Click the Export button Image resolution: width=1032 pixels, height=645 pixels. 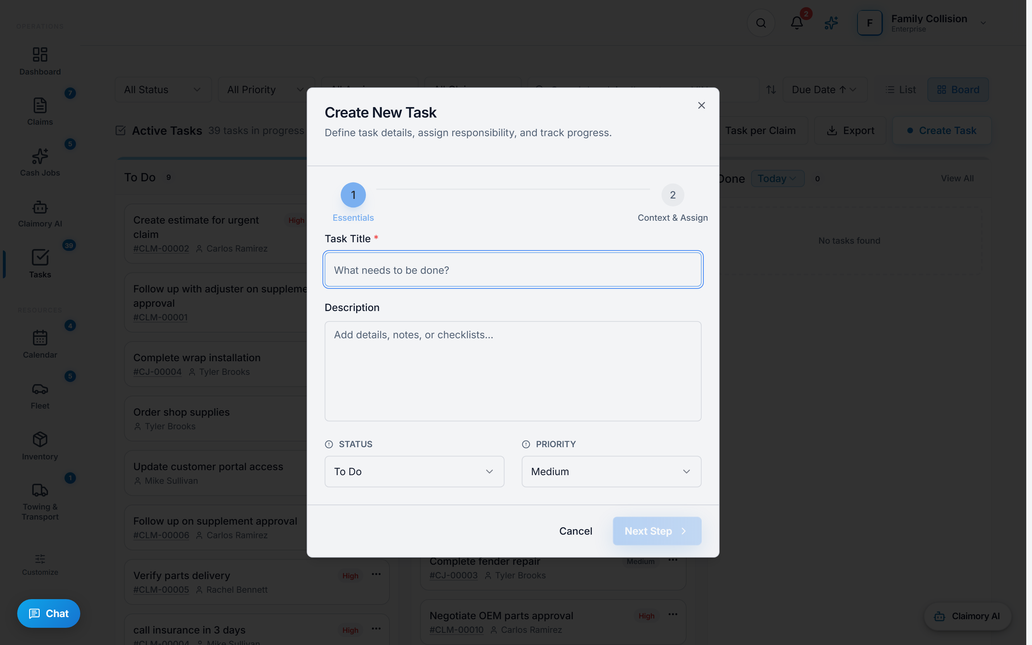tap(850, 130)
